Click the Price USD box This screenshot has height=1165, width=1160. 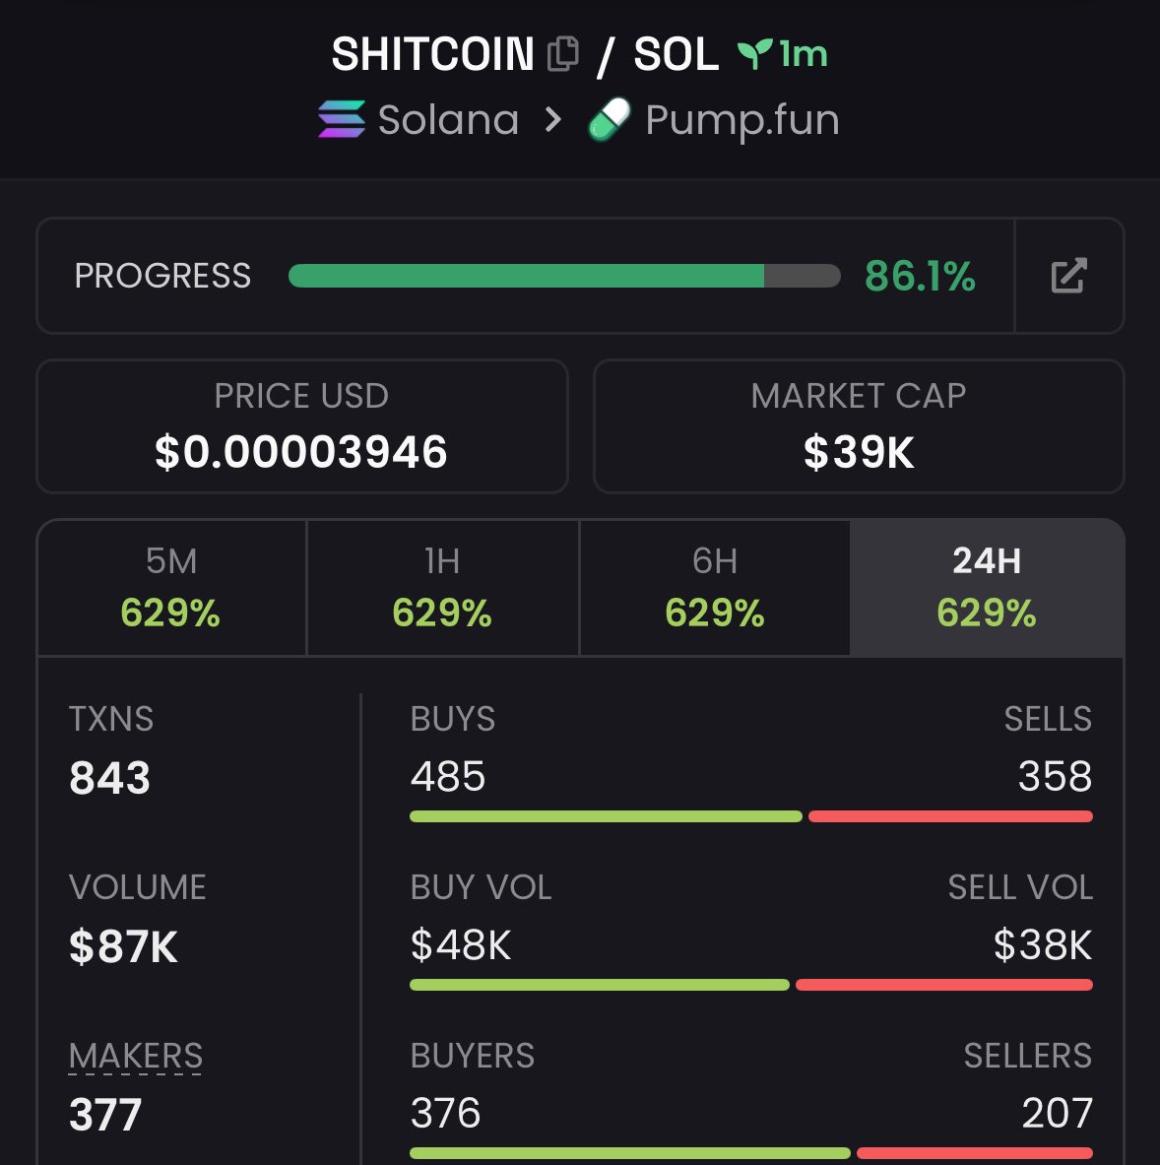click(301, 425)
